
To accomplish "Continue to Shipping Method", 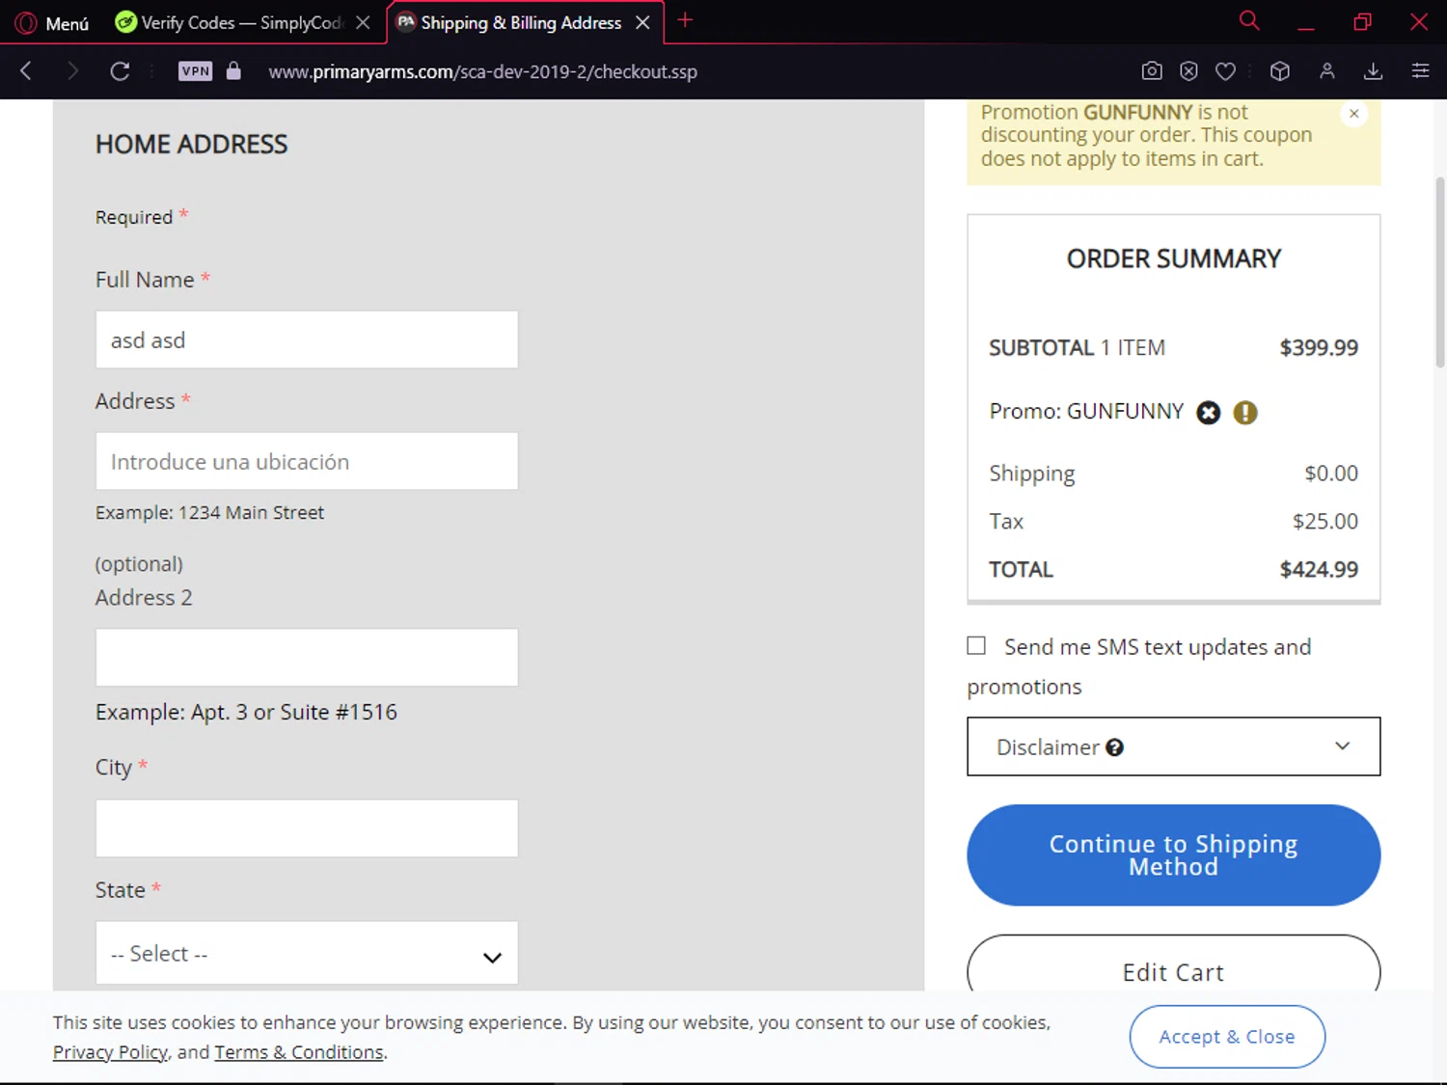I will pos(1173,855).
